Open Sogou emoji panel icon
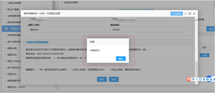Viewport: 215px width, 93px height. [x=200, y=79]
